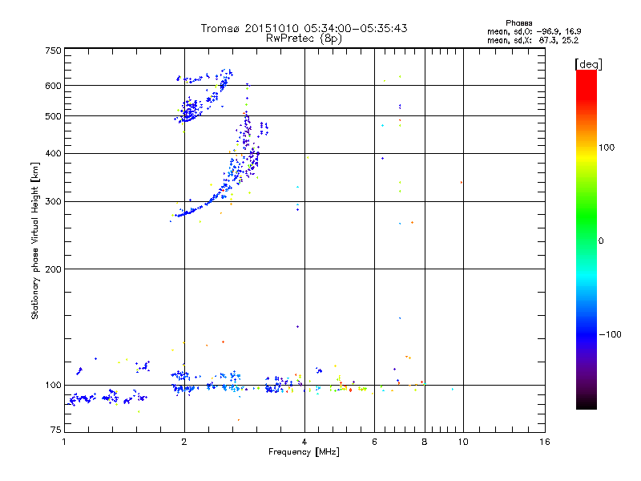Click the x-axis tick label '8'

click(x=425, y=442)
